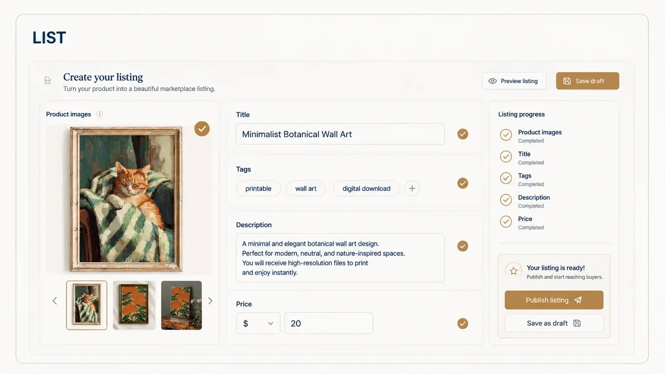Click the Create your listing heading
The width and height of the screenshot is (665, 374).
(x=103, y=77)
